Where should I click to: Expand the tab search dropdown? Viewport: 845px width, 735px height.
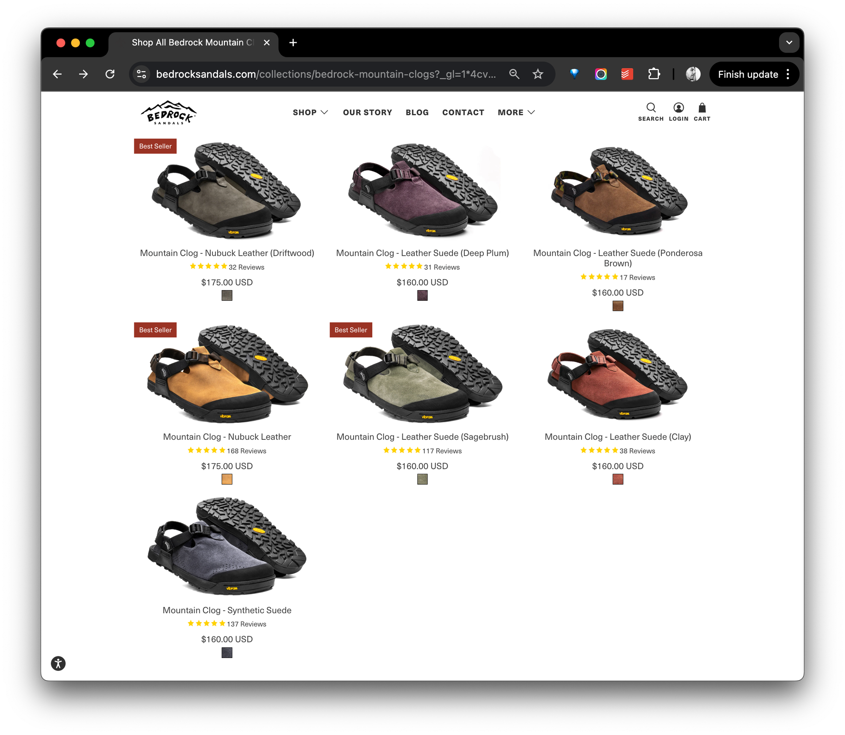pos(789,43)
